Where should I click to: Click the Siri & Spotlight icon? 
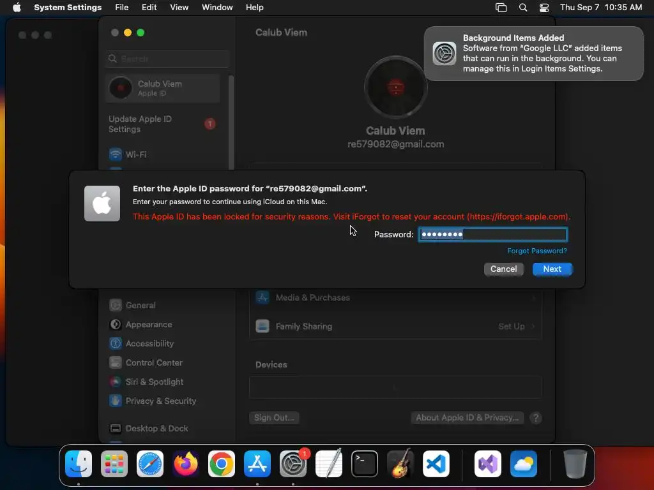click(116, 382)
